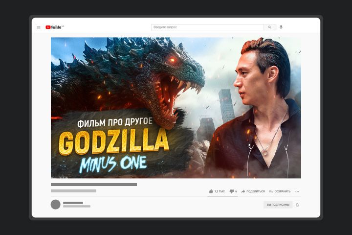Open the channel avatar circle
This screenshot has width=352, height=235.
tap(55, 205)
